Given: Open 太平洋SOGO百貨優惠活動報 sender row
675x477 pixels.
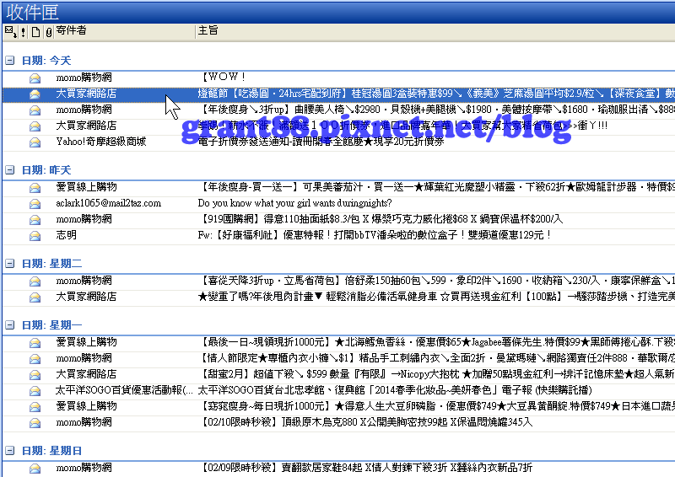Looking at the screenshot, I should point(124,390).
